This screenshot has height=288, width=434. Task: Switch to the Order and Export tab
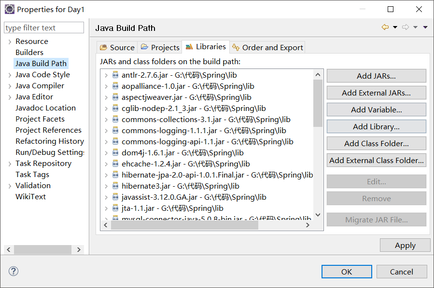[x=267, y=47]
